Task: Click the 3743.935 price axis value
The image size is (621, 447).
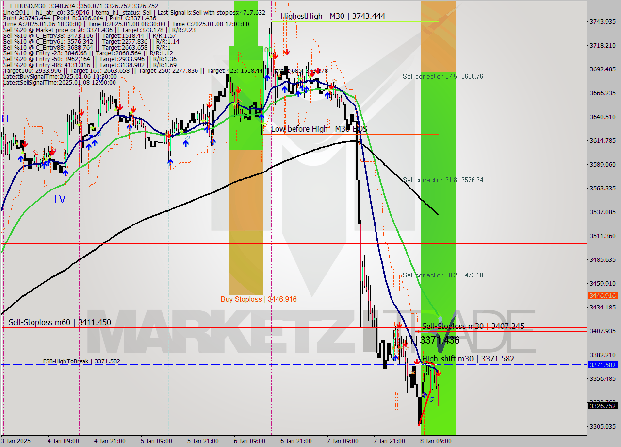Action: (602, 21)
